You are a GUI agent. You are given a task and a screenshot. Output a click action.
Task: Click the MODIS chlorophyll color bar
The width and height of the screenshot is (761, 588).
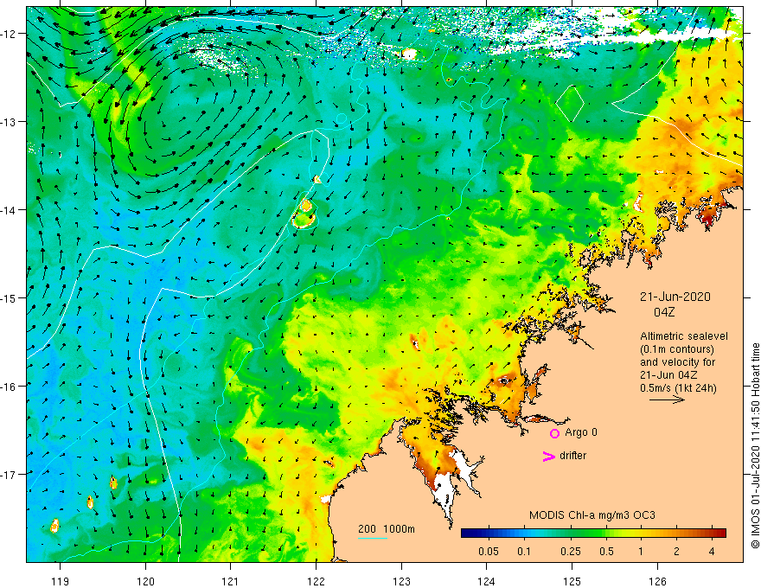pyautogui.click(x=593, y=534)
